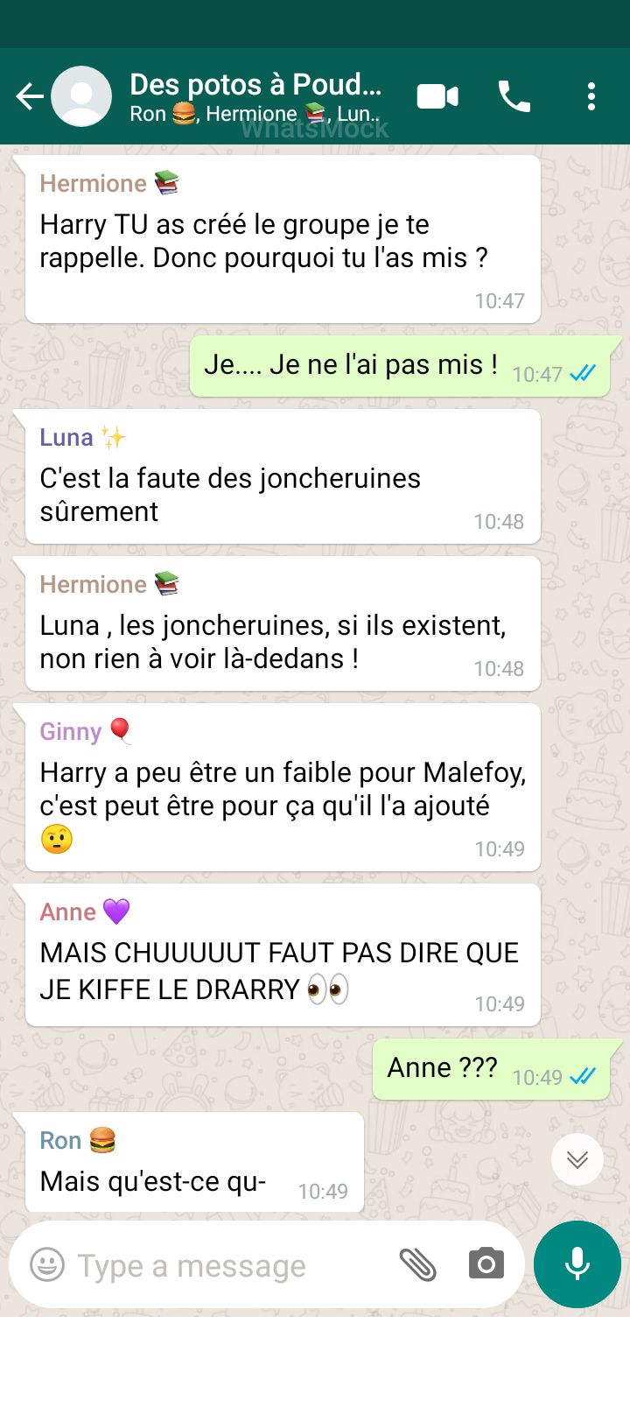
Task: Open the group profile picture
Action: pos(81,96)
